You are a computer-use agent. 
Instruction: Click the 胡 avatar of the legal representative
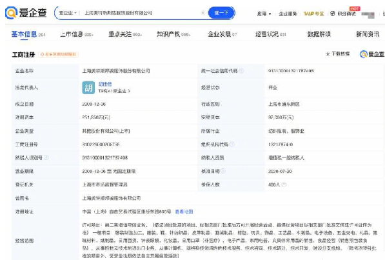pyautogui.click(x=88, y=88)
